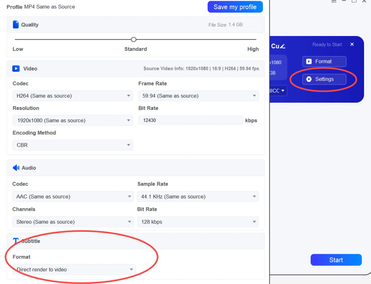Image resolution: width=371 pixels, height=284 pixels.
Task: Click the edit pencil icon beside the title
Action: [283, 46]
